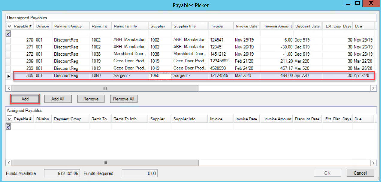The height and width of the screenshot is (182, 381).
Task: Add the selected payable with Add button
Action: click(x=25, y=99)
